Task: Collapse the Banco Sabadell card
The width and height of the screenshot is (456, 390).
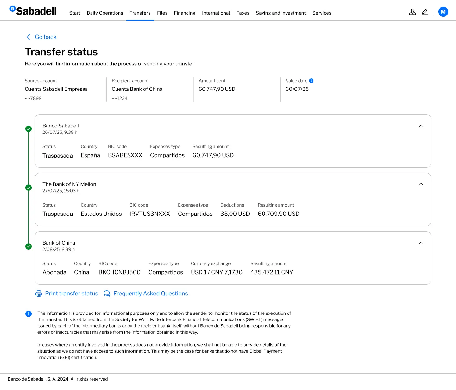Action: pyautogui.click(x=421, y=126)
